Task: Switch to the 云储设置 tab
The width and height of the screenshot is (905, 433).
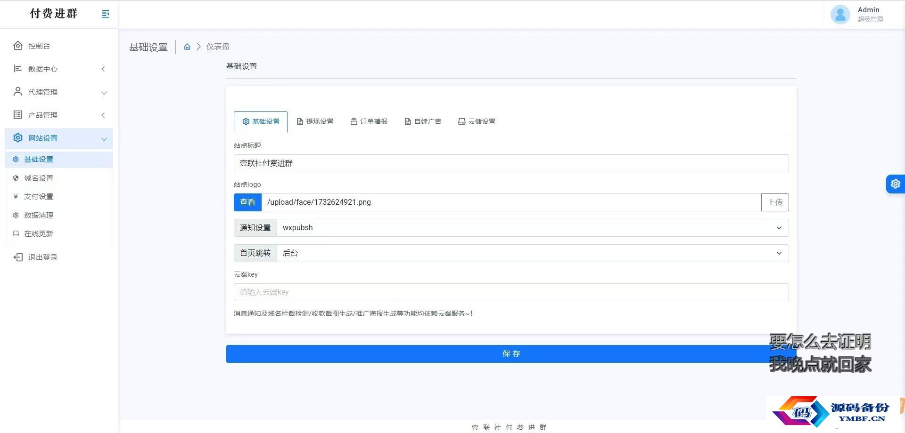Action: click(477, 121)
